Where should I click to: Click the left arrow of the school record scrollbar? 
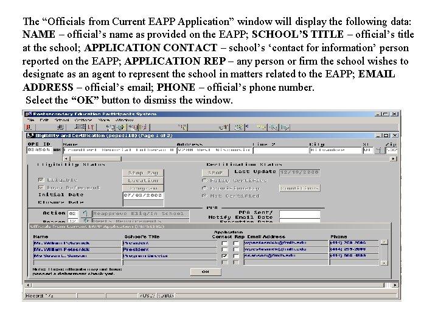[66, 158]
